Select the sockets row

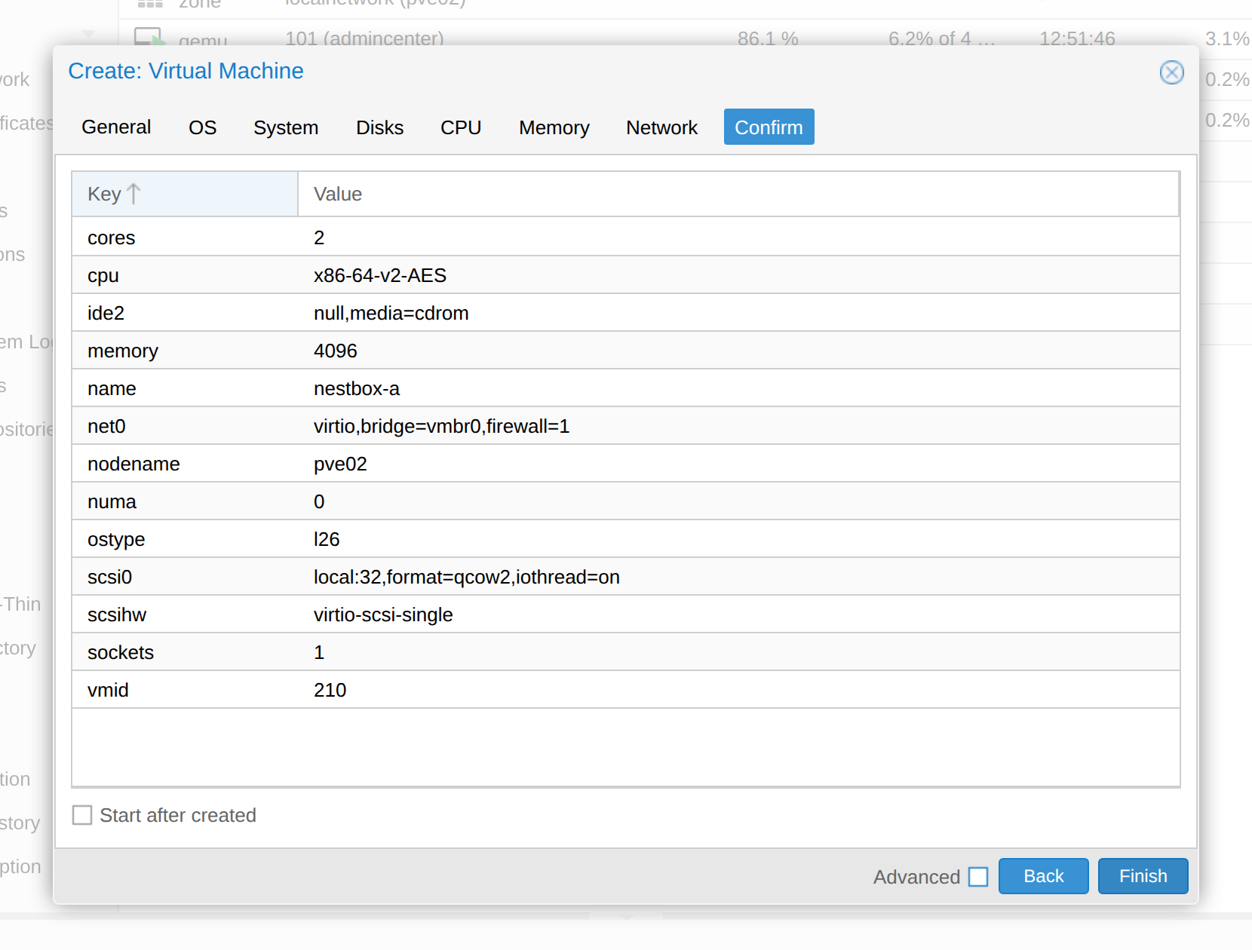(x=626, y=652)
